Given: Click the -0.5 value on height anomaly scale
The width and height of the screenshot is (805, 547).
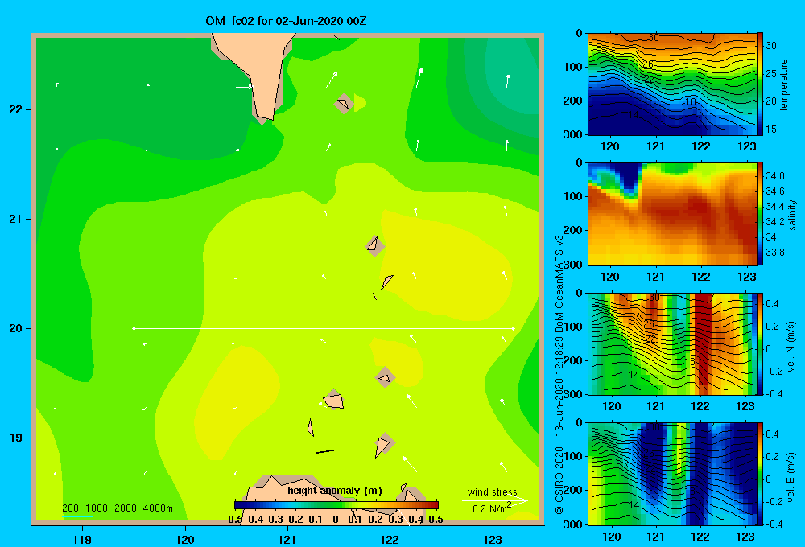Looking at the screenshot, I should (x=233, y=520).
